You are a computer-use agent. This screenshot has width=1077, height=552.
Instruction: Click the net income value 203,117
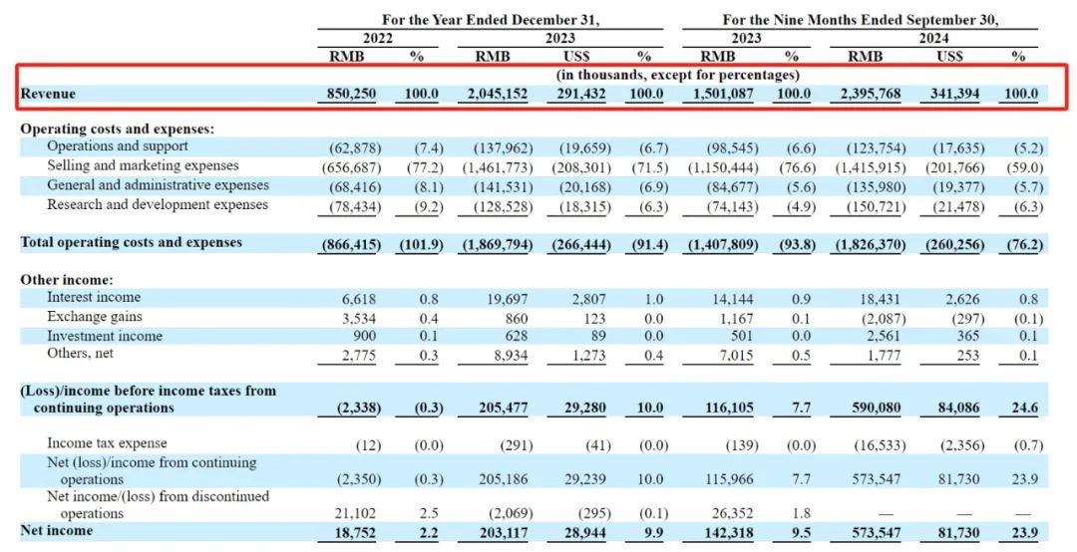point(503,533)
